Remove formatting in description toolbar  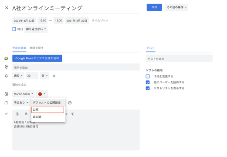72,114
